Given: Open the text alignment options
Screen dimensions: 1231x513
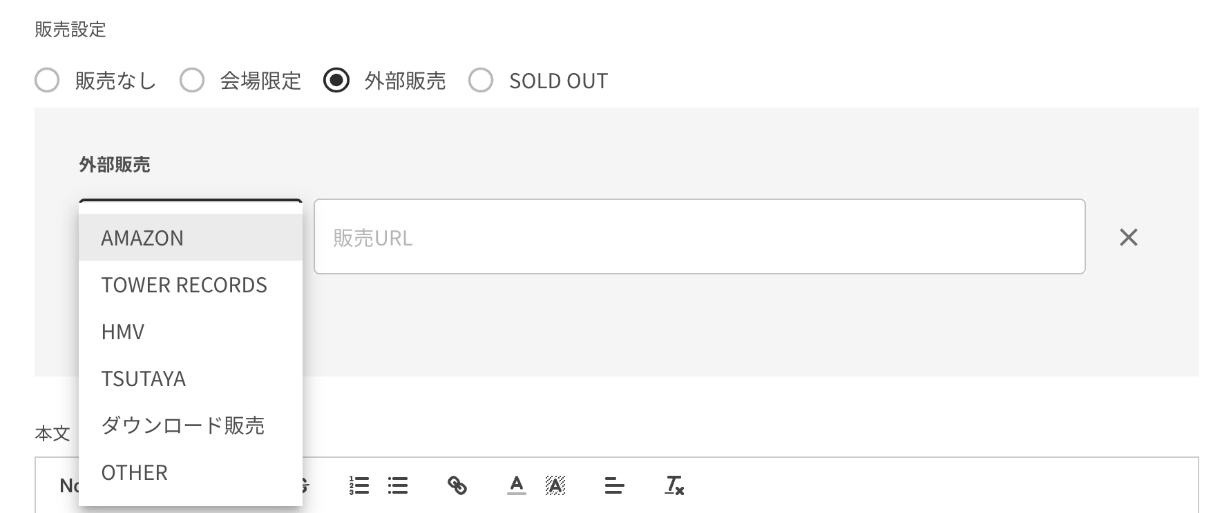Looking at the screenshot, I should coord(614,485).
